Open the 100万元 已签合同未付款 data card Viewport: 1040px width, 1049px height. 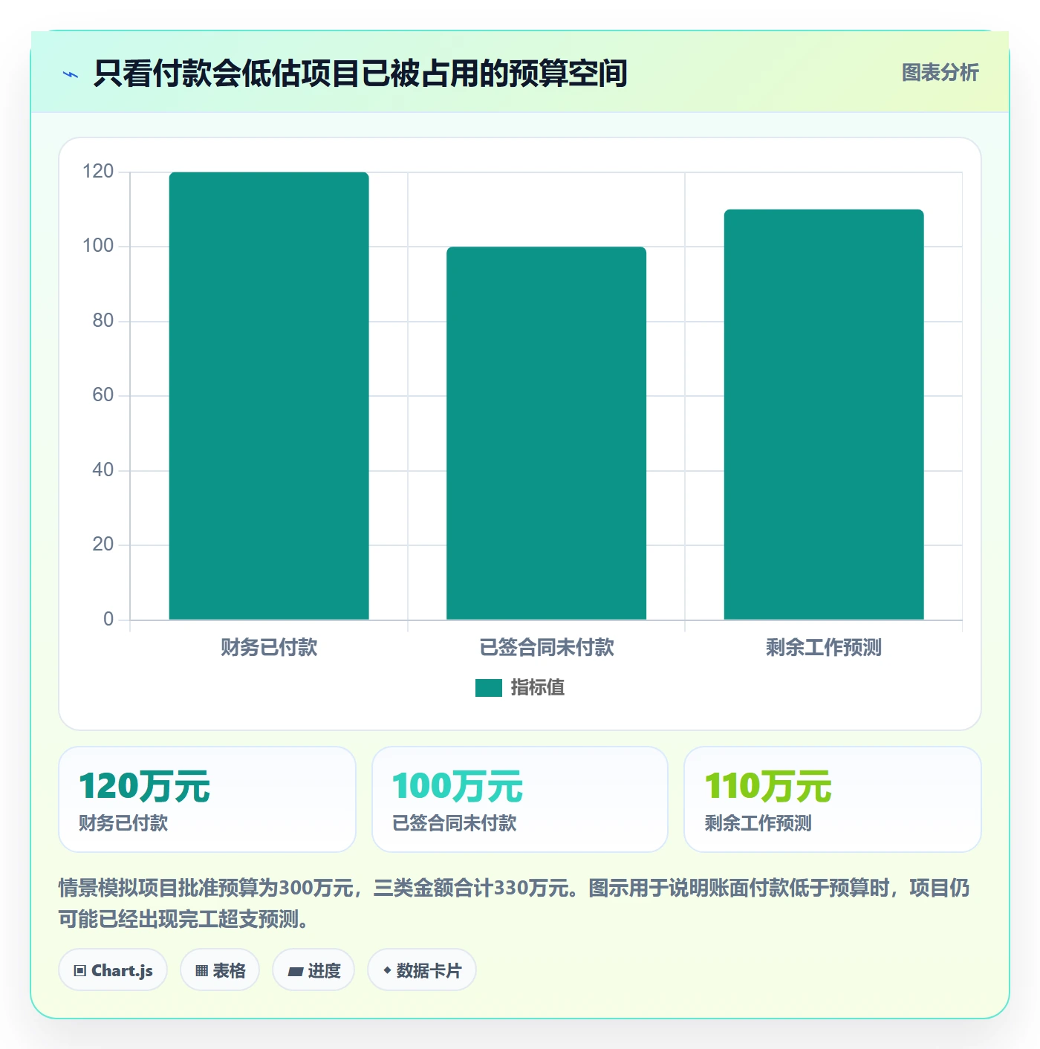(520, 799)
